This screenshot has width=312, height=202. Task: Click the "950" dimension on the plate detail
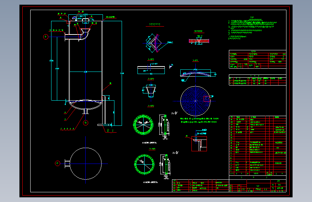point(151,74)
